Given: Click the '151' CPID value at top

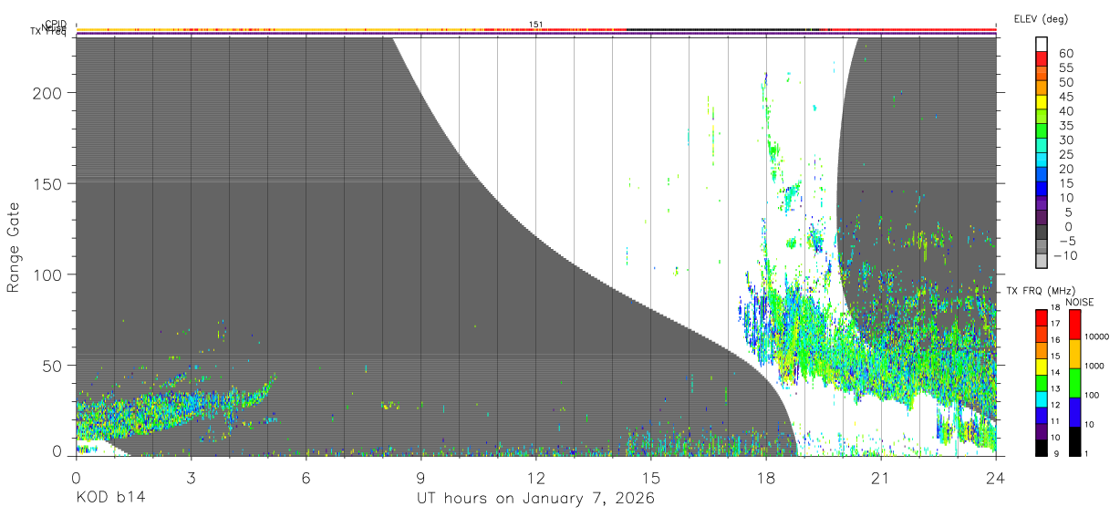Looking at the screenshot, I should coord(536,25).
